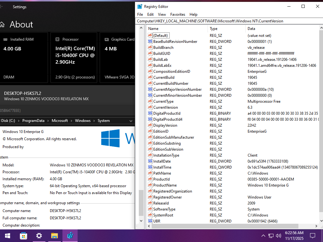323x242 pixels.
Task: Select the ReleaseId value name
Action: click(x=161, y=203)
